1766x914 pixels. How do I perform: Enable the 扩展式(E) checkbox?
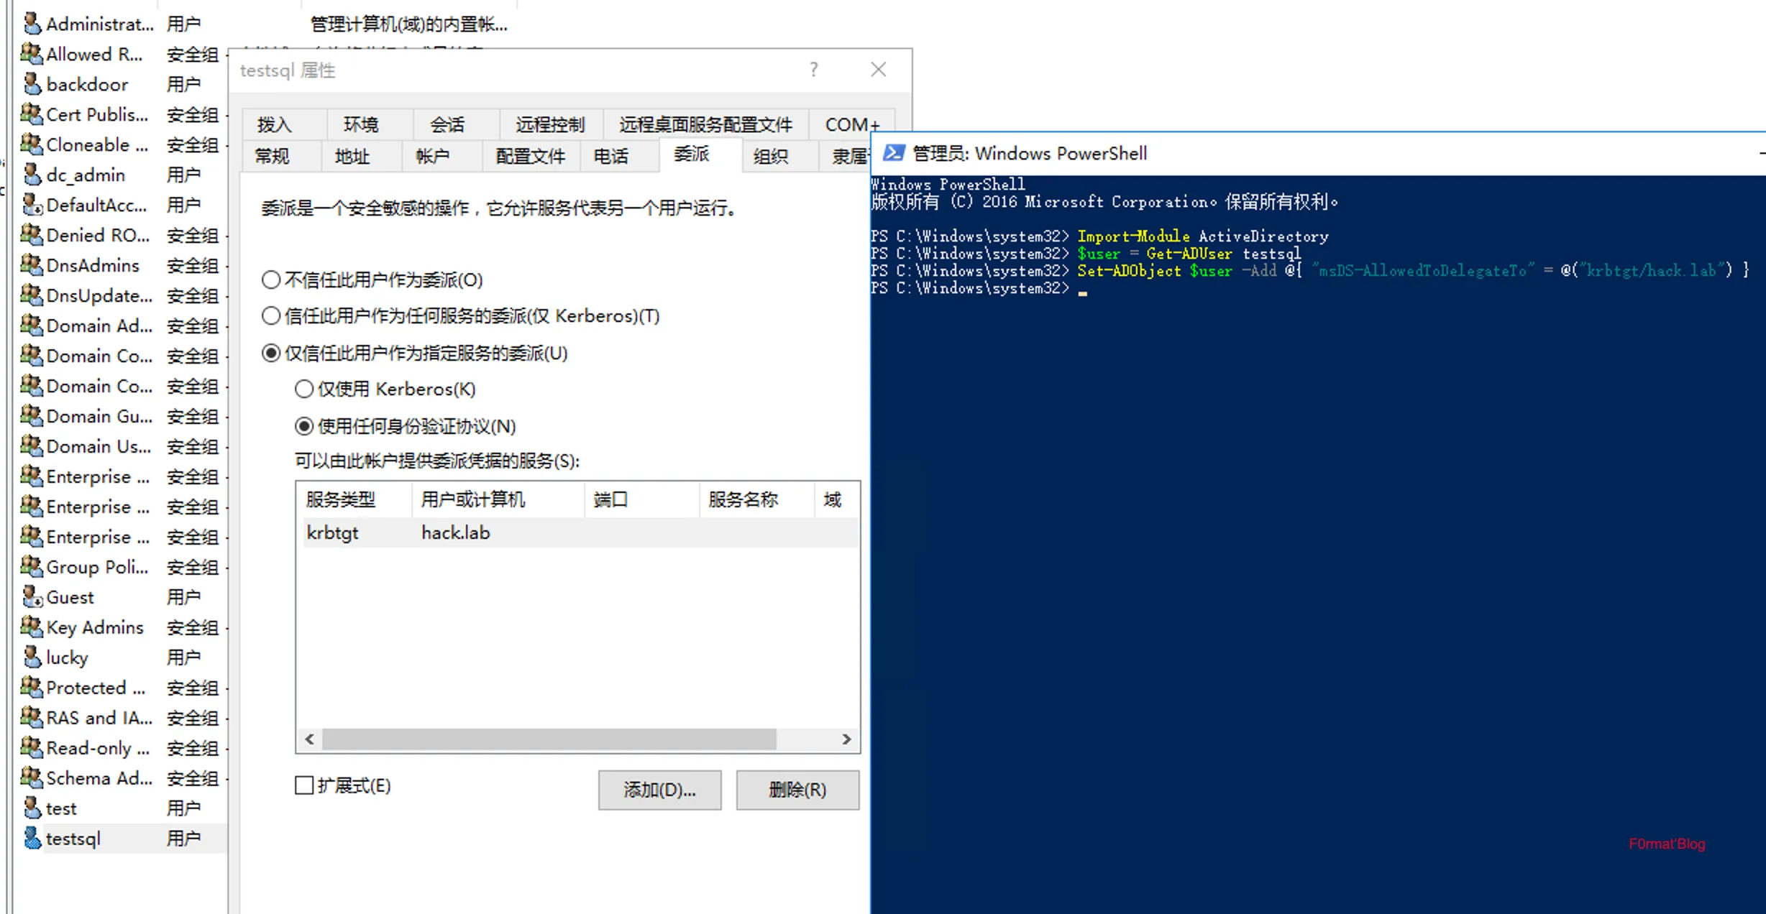tap(304, 785)
